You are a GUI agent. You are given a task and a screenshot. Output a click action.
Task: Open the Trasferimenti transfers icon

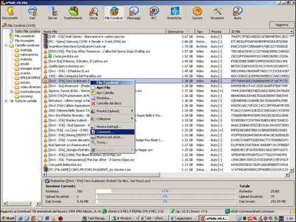tap(73, 13)
